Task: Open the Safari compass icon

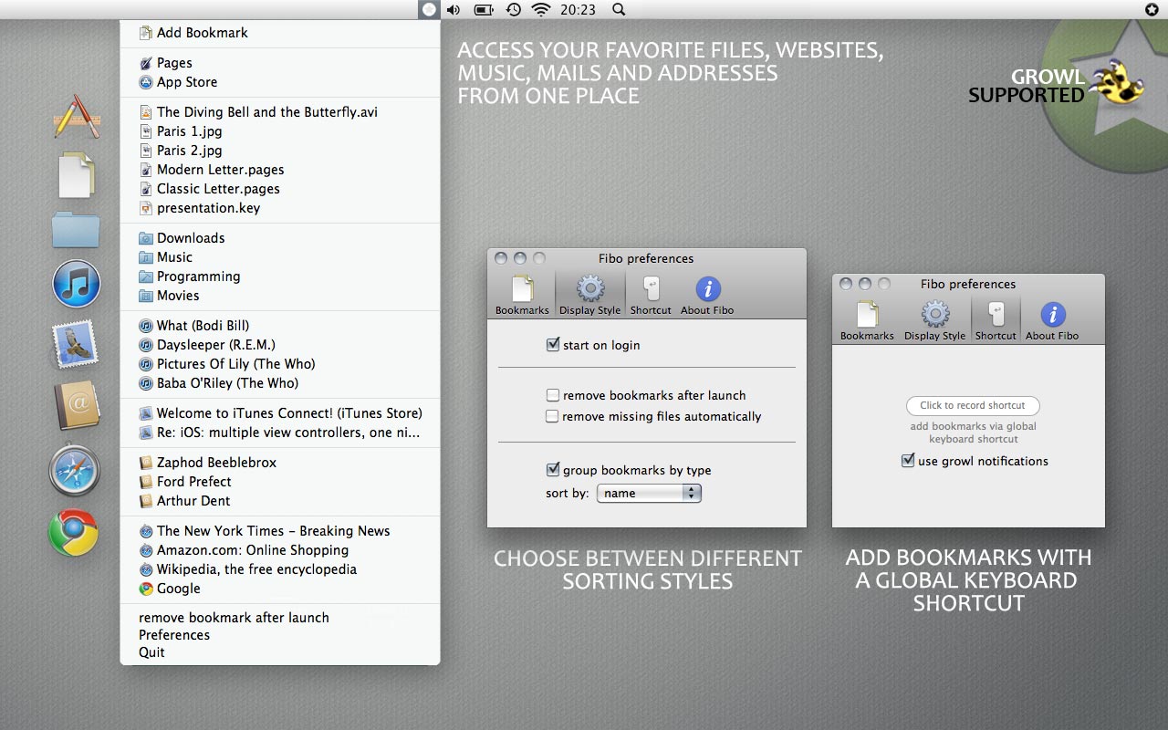Action: coord(75,471)
